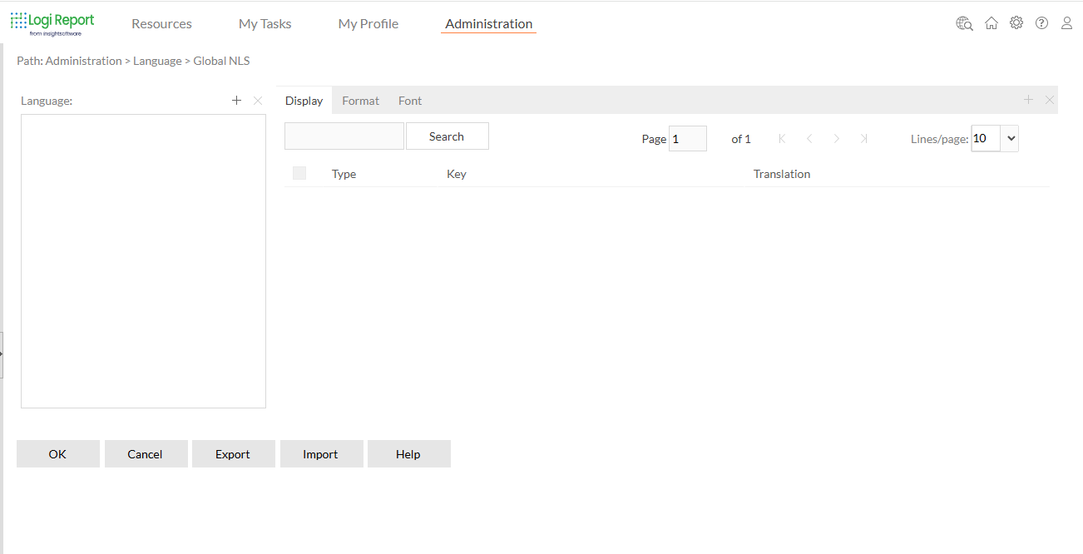This screenshot has width=1083, height=554.
Task: Switch to the Format tab
Action: click(x=360, y=100)
